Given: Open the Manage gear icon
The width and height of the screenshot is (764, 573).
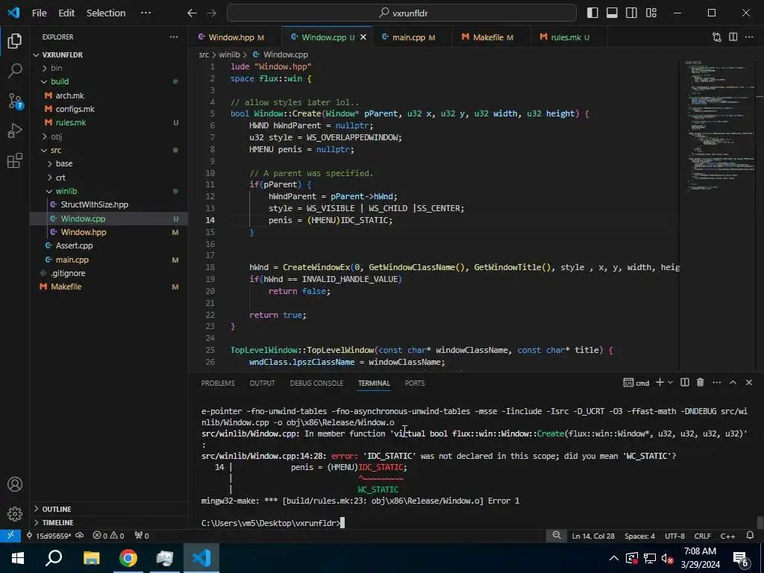Looking at the screenshot, I should (x=15, y=513).
